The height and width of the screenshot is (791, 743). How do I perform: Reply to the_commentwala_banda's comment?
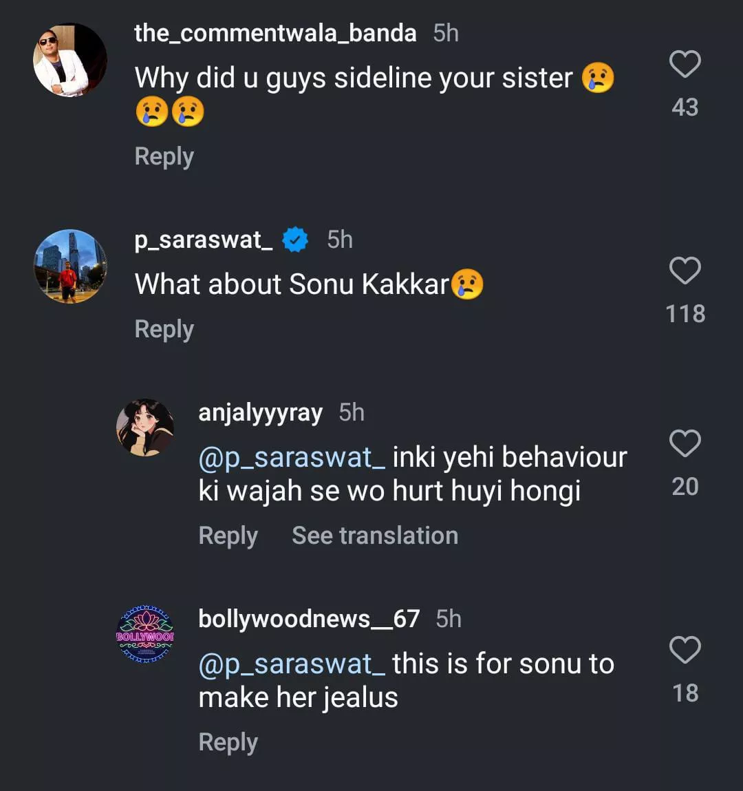(164, 156)
